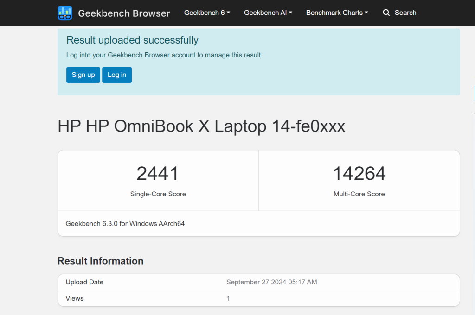Click the Views count of 1
The height and width of the screenshot is (315, 475).
click(x=228, y=298)
